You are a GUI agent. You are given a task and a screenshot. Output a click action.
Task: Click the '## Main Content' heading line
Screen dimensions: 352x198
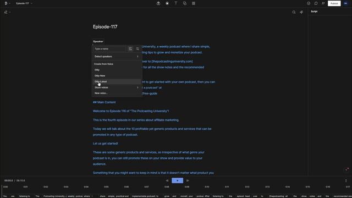click(x=104, y=102)
